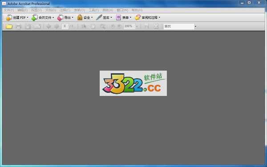Open the Sign (签名) pen task menu
The image size is (267, 167).
pos(104,17)
